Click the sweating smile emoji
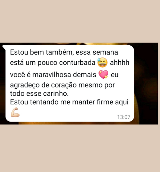This screenshot has width=160, height=172. [102, 63]
